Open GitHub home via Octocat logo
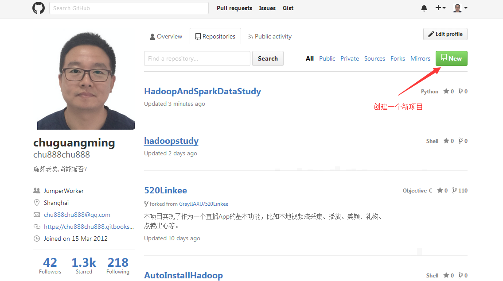The image size is (503, 281). click(x=39, y=8)
